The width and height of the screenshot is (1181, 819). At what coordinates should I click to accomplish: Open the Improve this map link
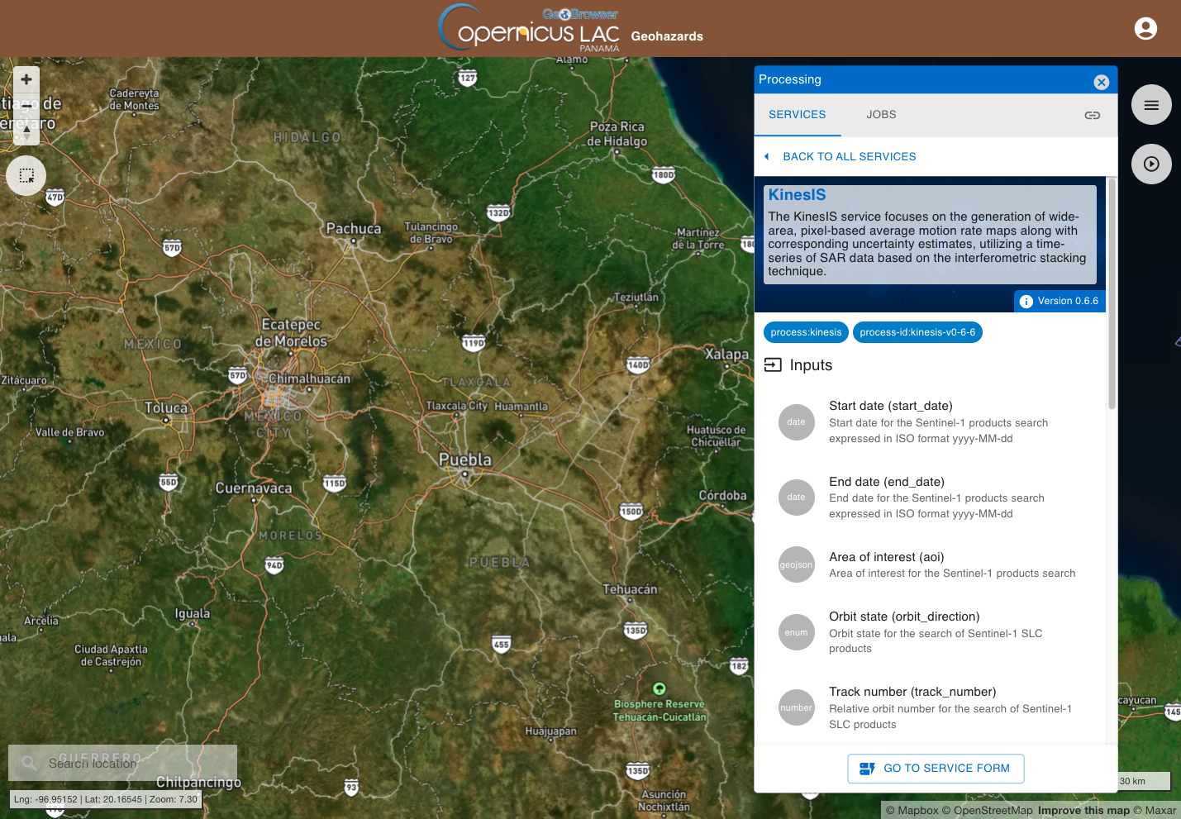(1083, 811)
